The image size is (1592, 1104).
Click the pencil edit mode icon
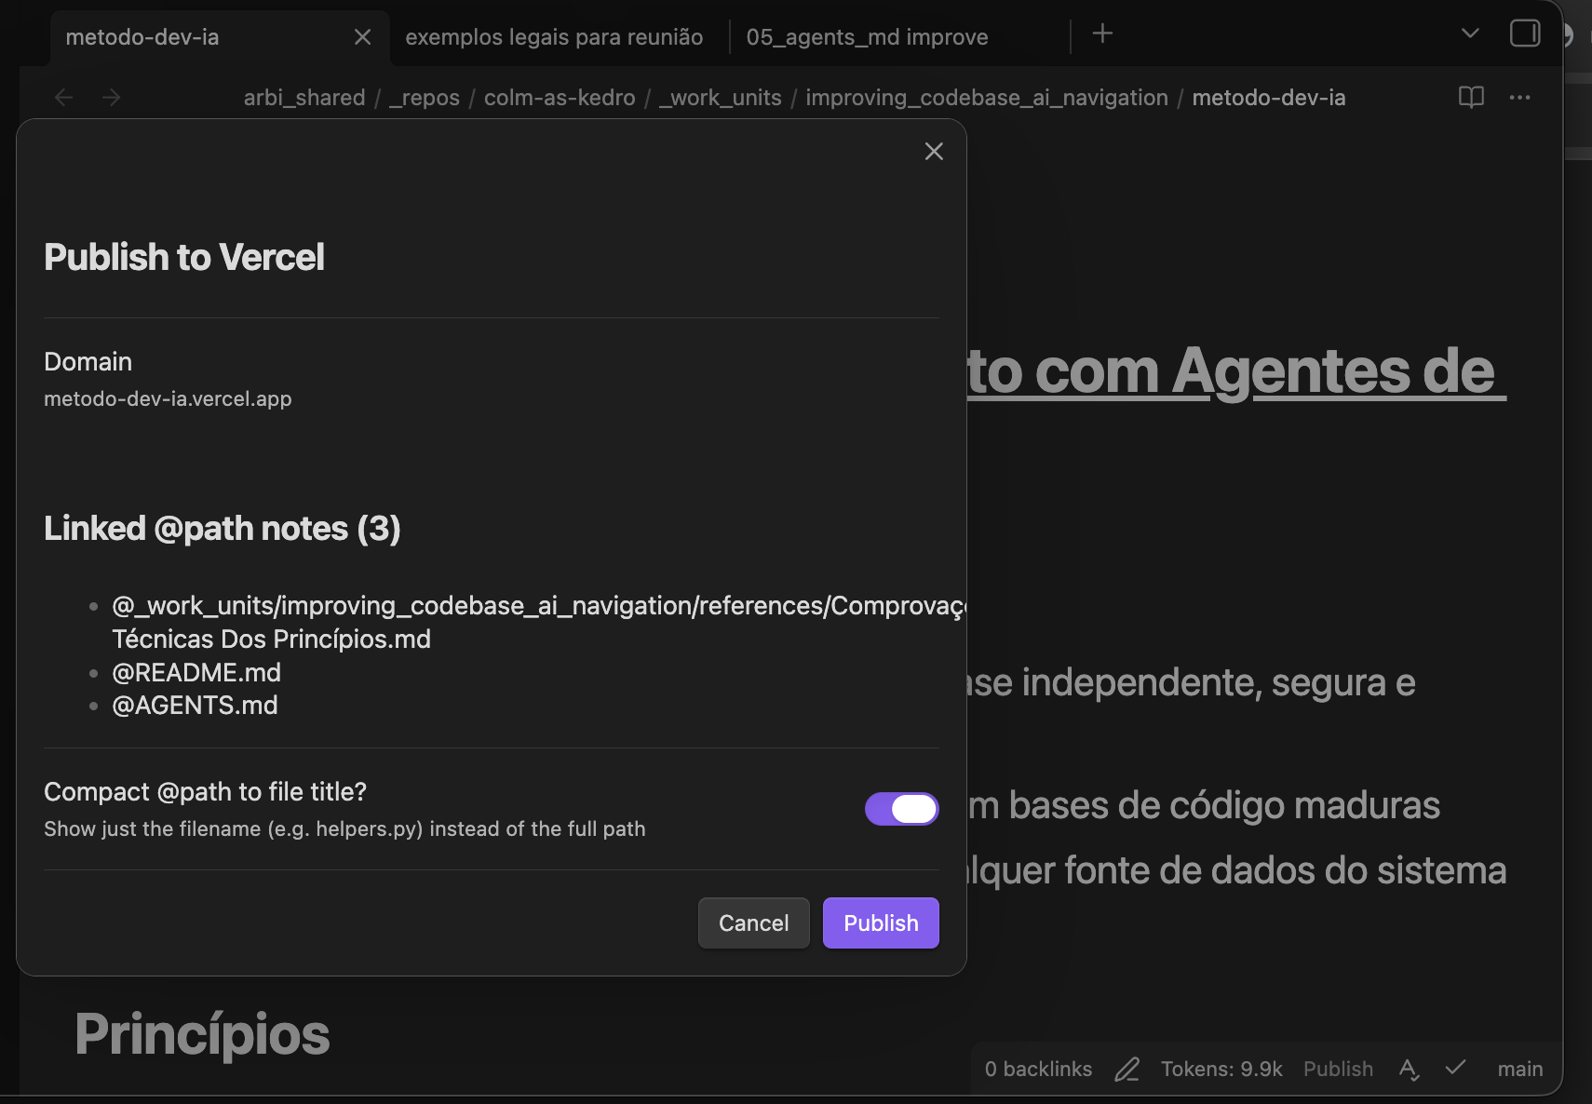click(1127, 1070)
